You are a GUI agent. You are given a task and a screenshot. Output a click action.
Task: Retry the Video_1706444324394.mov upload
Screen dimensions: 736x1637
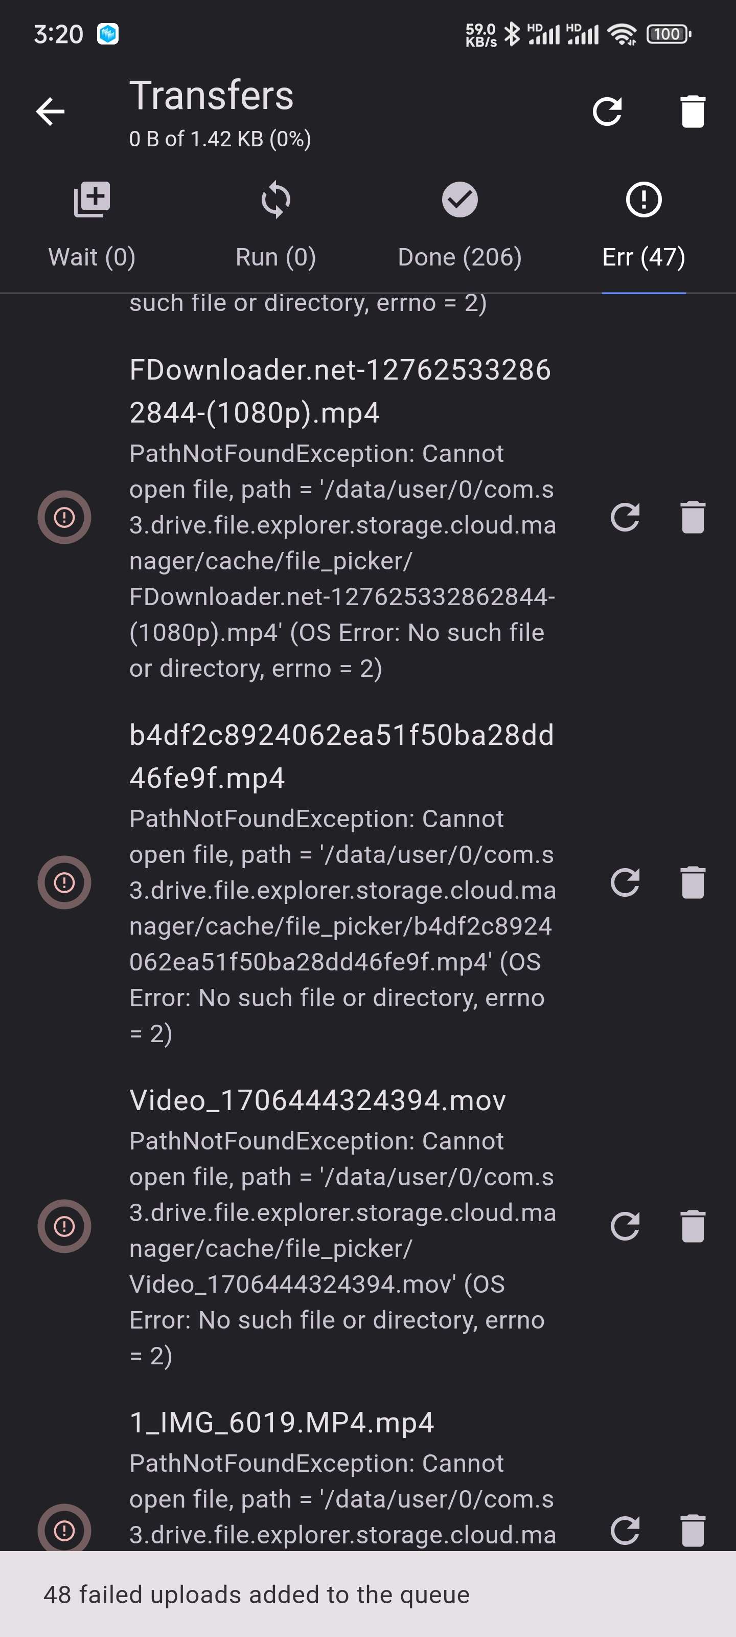[x=624, y=1226]
